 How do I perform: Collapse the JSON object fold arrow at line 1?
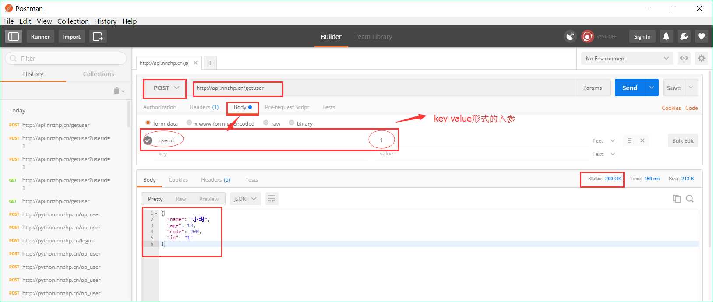[156, 213]
